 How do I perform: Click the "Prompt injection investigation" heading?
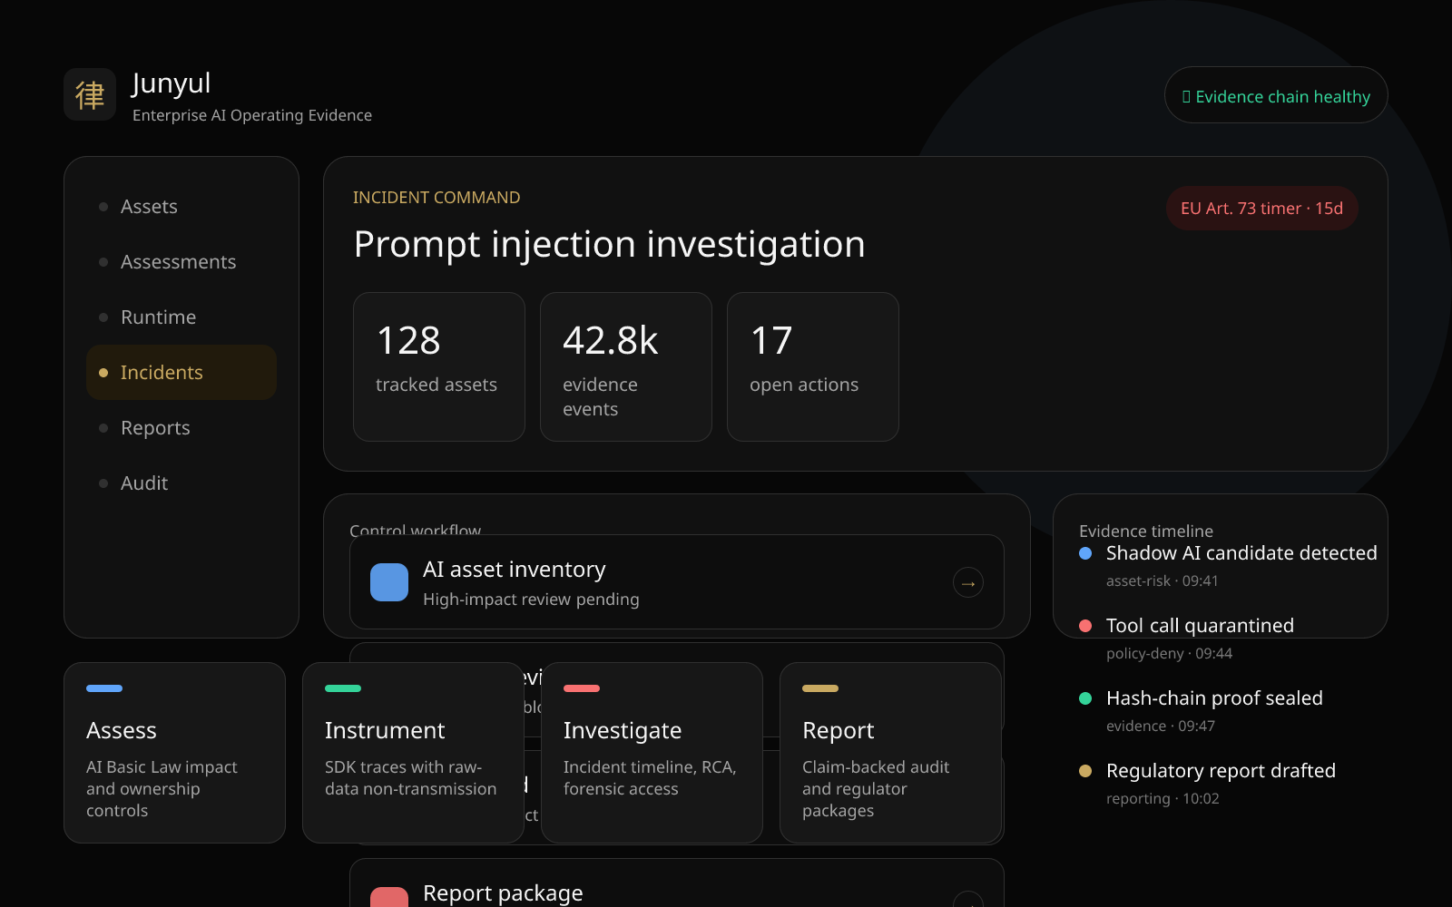(609, 244)
